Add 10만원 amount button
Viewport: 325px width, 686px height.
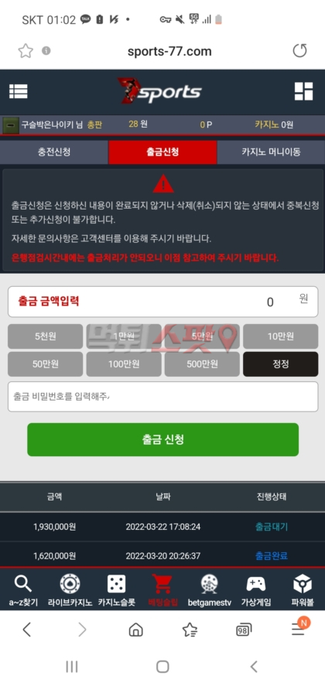pos(280,336)
